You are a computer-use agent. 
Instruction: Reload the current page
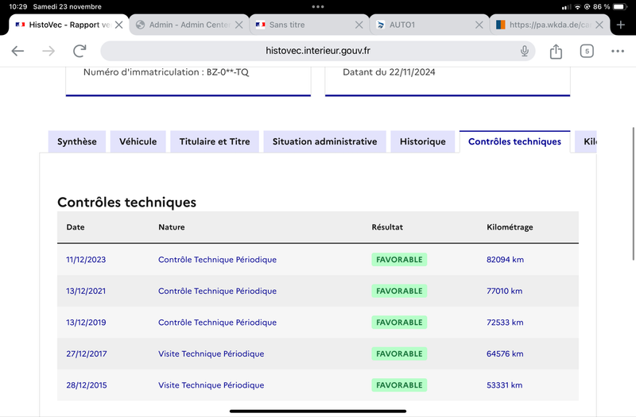79,51
